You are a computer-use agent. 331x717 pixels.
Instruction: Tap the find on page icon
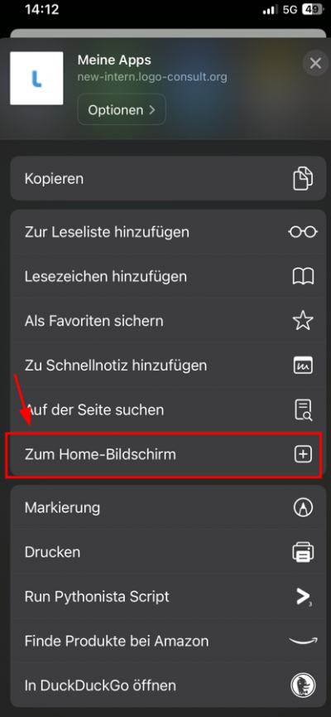pos(303,409)
